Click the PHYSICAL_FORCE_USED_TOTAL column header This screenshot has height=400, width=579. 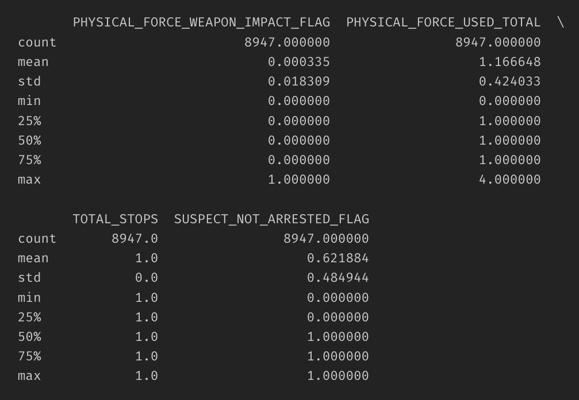[443, 22]
